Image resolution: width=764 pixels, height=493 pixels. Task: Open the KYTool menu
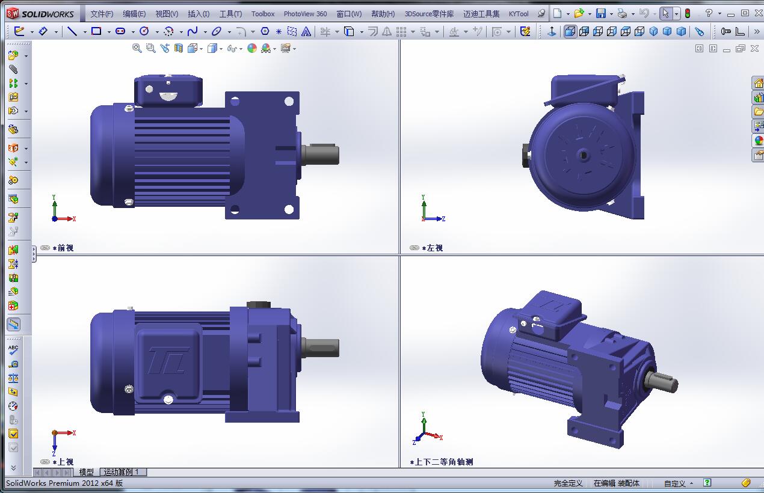[x=519, y=14]
